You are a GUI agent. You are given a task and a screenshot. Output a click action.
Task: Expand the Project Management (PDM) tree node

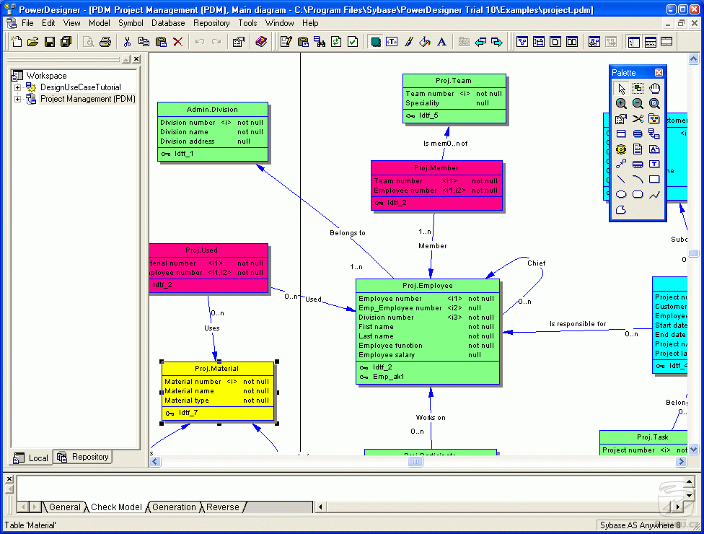[x=17, y=99]
